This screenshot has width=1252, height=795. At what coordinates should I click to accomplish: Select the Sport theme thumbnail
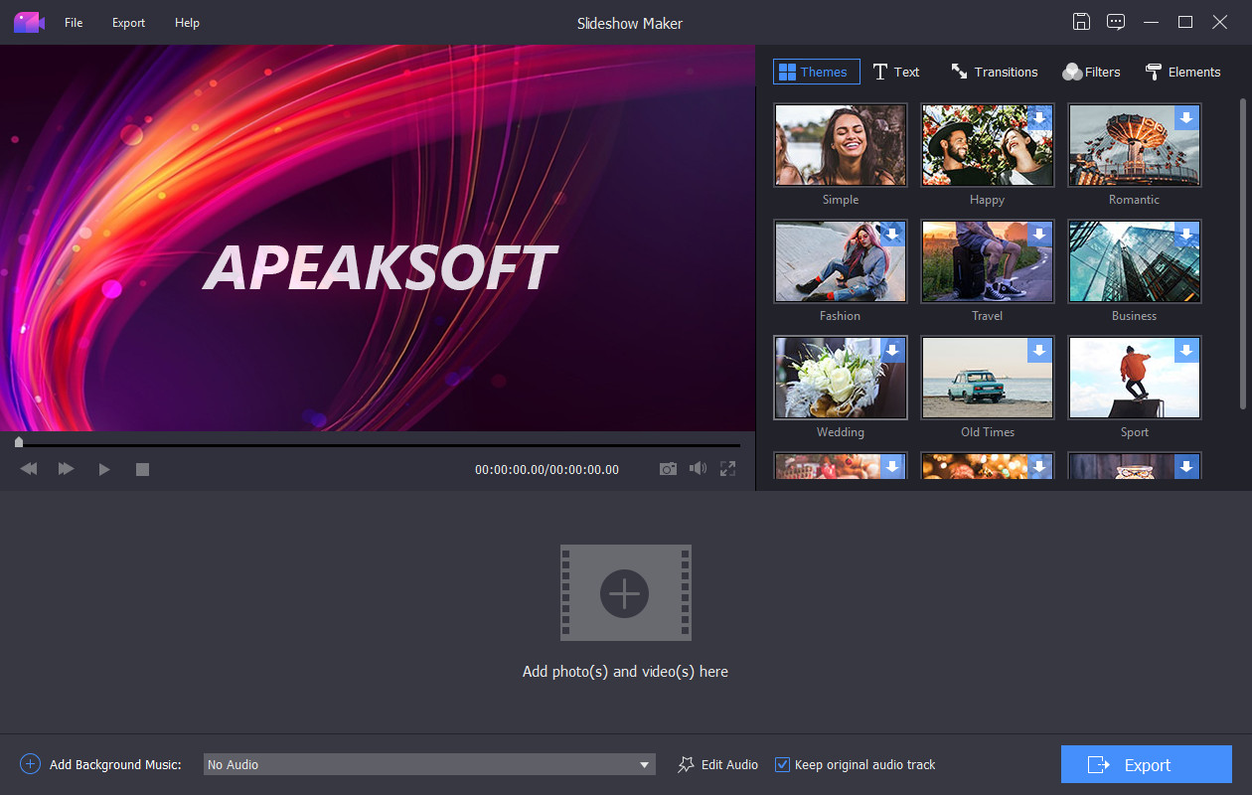[1134, 378]
